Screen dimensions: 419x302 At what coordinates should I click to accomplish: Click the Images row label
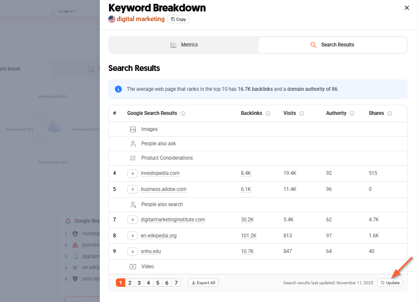click(x=149, y=129)
